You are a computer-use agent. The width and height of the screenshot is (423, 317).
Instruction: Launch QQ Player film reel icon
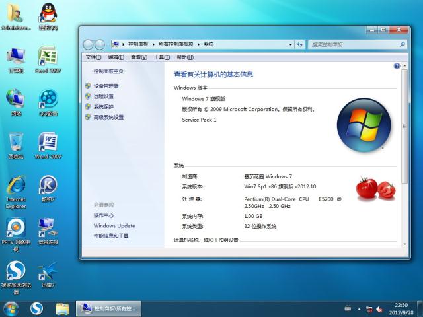[48, 102]
